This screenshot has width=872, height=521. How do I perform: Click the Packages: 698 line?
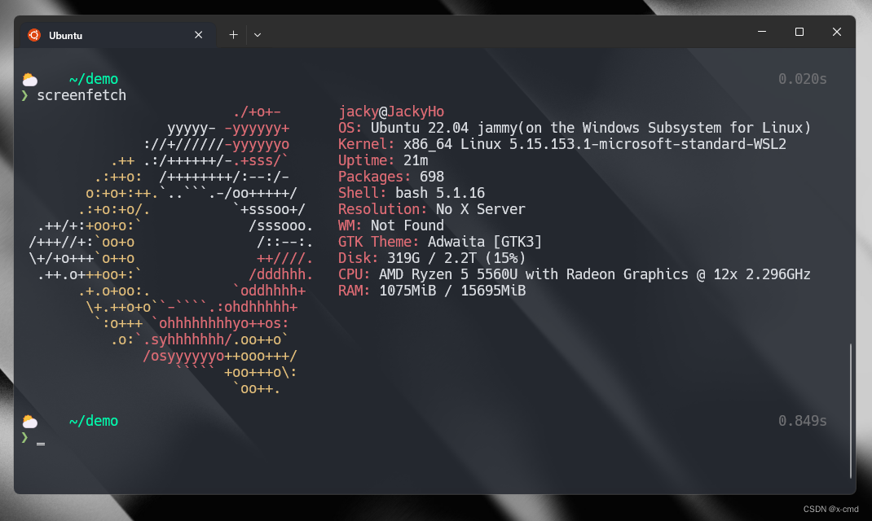coord(391,177)
